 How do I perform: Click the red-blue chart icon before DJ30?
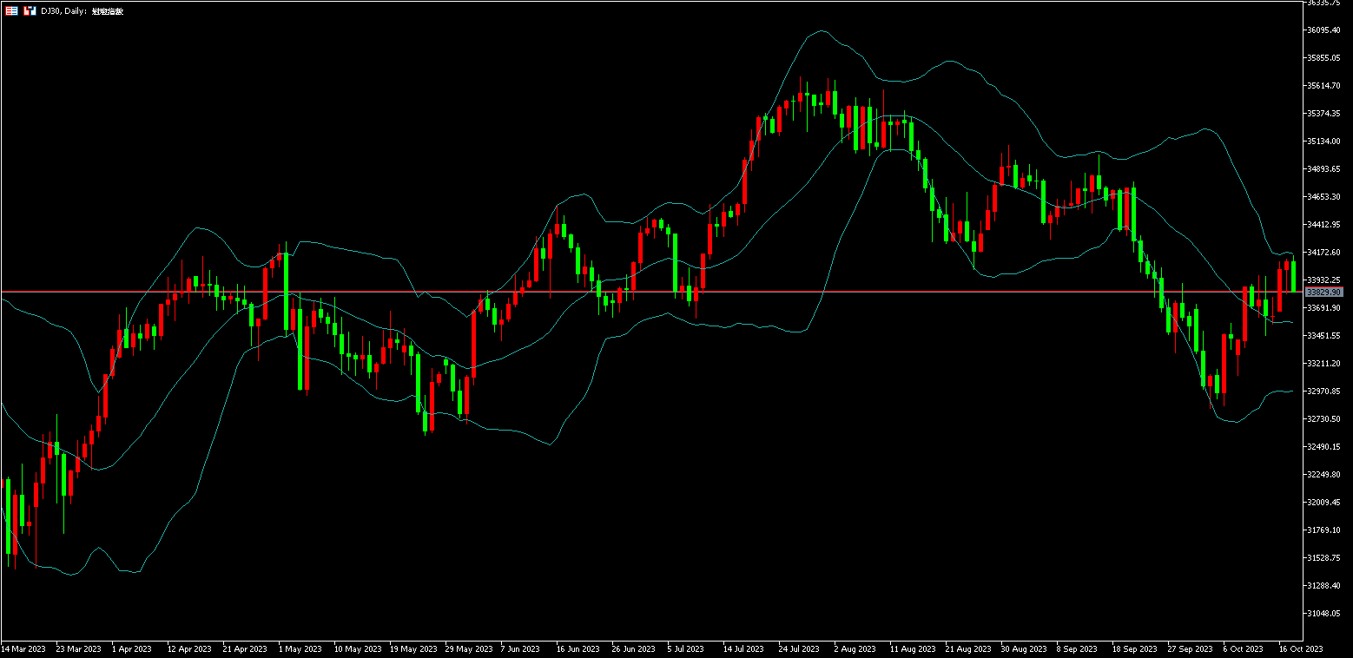point(30,10)
